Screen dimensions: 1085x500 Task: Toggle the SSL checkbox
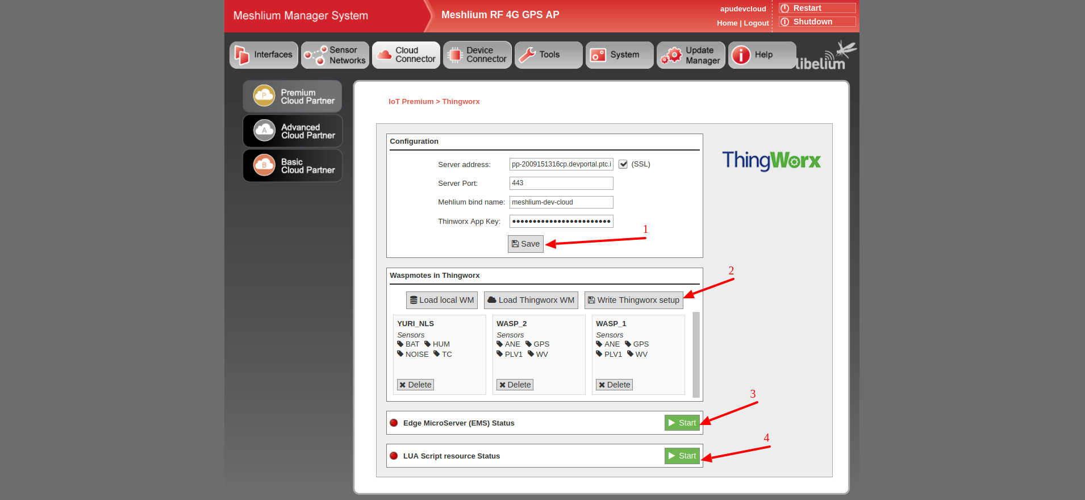click(623, 164)
